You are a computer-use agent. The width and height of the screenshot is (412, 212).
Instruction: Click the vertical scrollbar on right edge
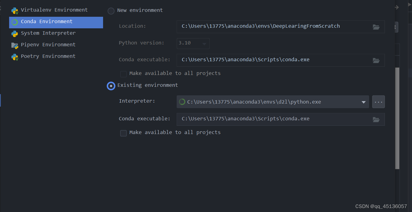click(x=397, y=118)
